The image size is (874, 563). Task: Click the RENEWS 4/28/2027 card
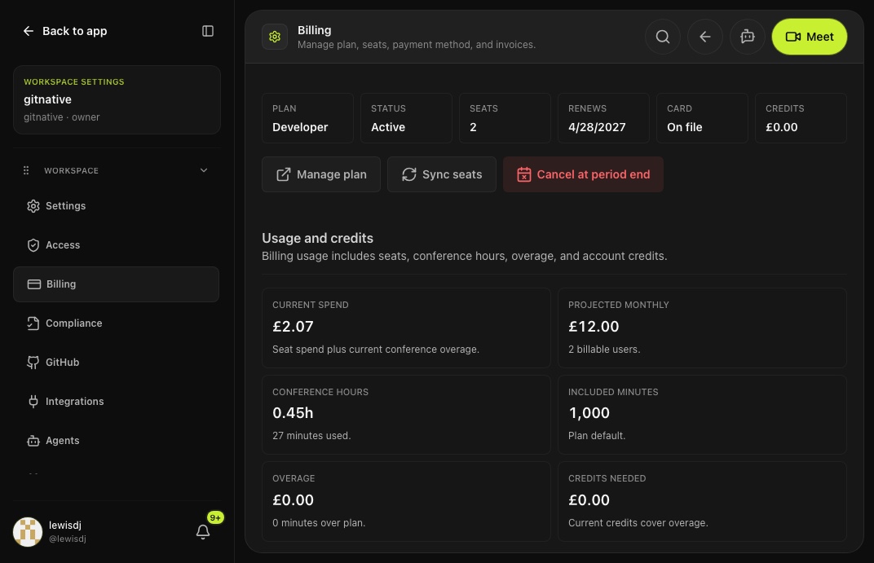click(x=603, y=118)
